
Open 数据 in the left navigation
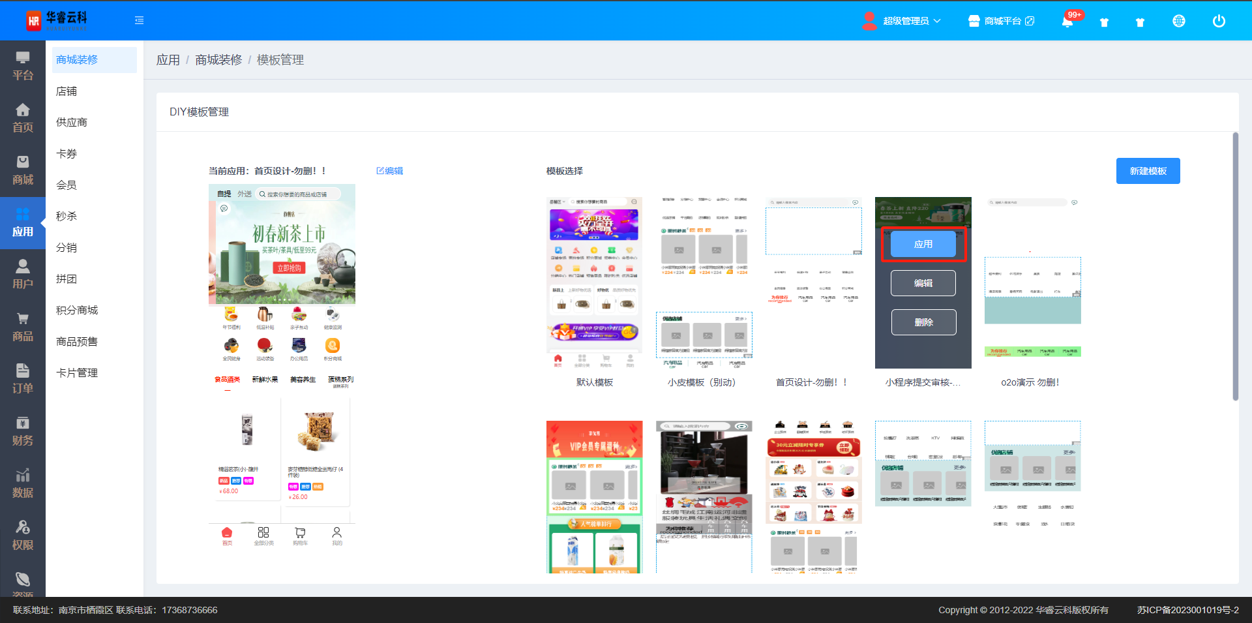pos(23,483)
